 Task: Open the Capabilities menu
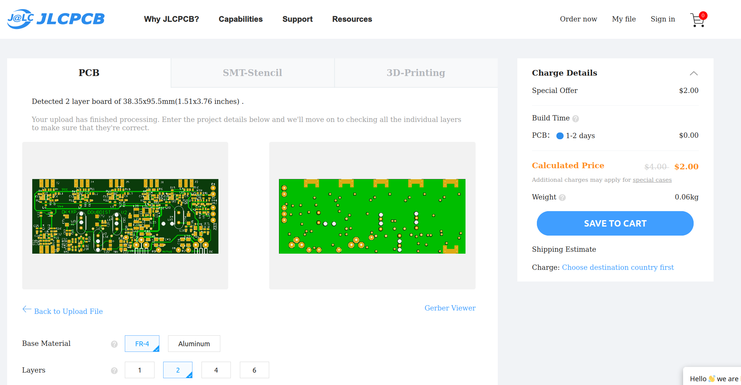pos(241,19)
